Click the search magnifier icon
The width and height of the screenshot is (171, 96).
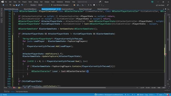[100, 2]
